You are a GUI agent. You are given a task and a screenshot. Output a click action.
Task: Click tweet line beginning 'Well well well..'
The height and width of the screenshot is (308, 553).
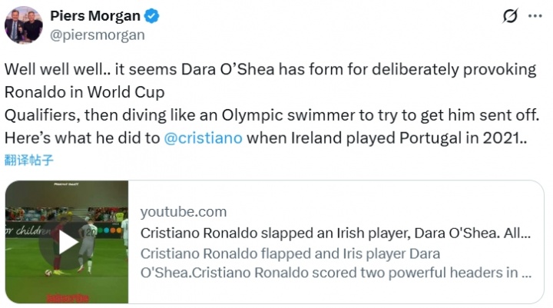click(x=269, y=69)
